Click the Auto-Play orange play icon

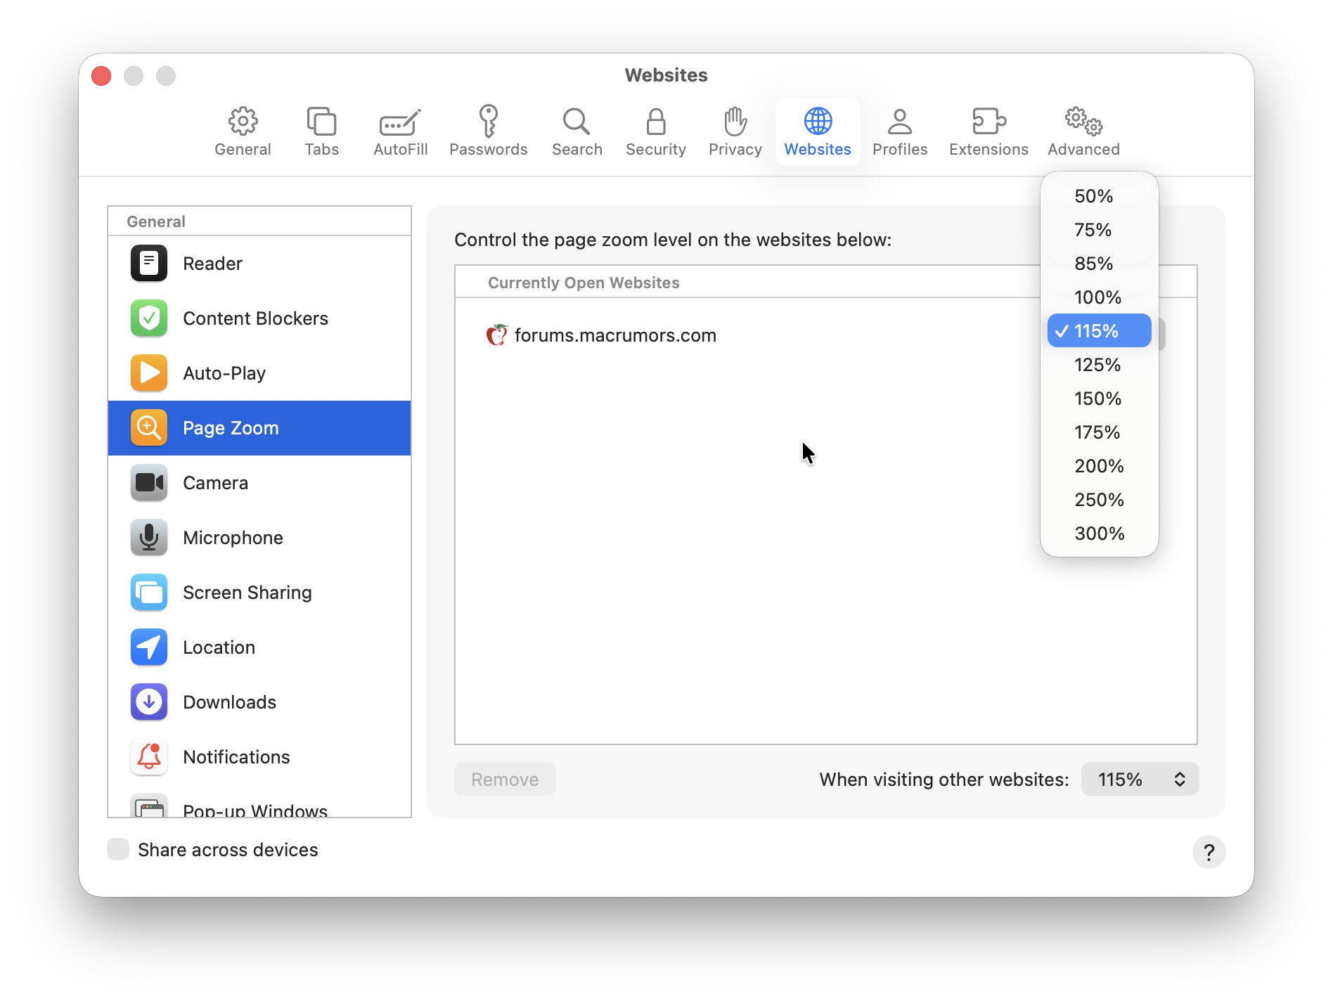[149, 373]
